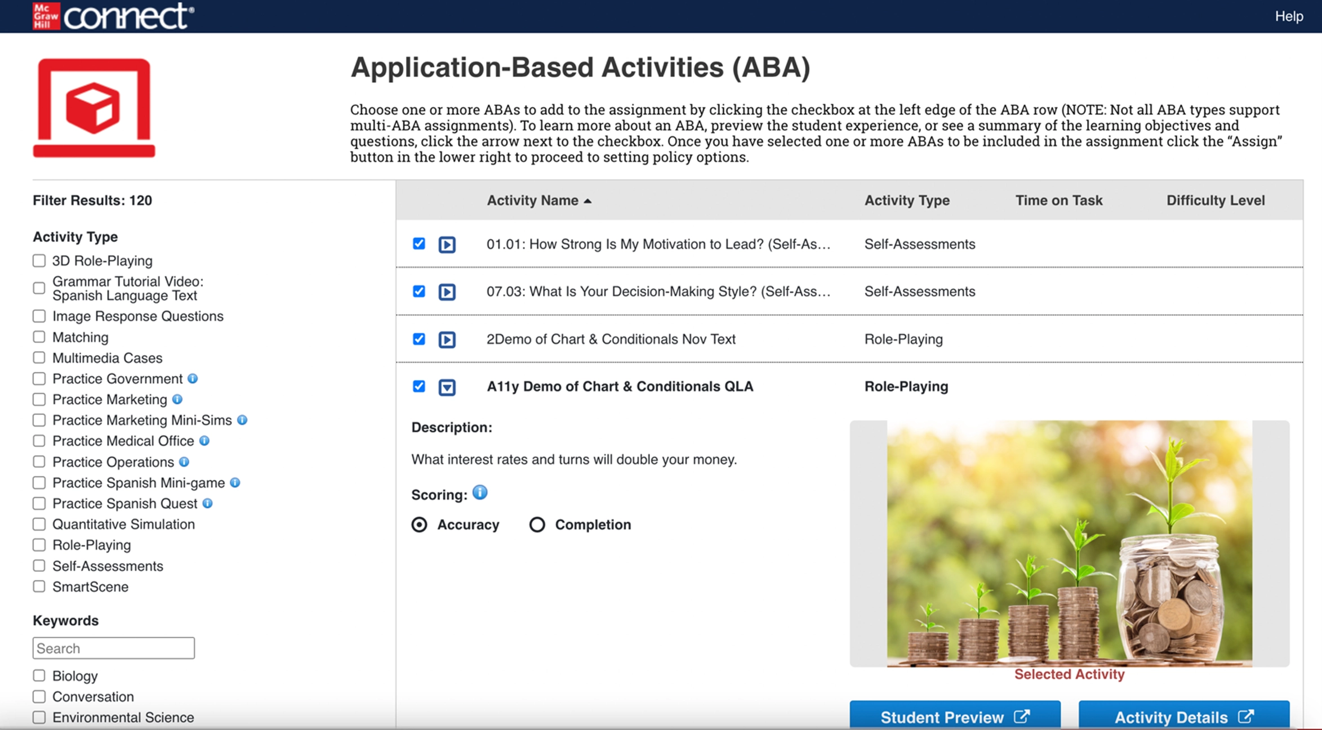Check the Conversation keyword filter
Image resolution: width=1322 pixels, height=730 pixels.
[39, 696]
